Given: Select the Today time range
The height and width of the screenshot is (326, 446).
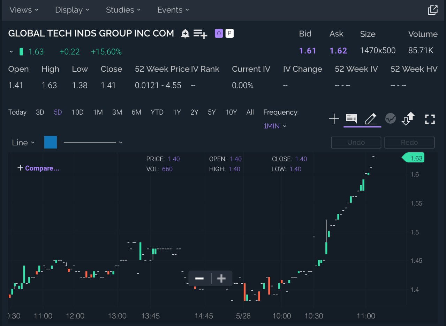Looking at the screenshot, I should coord(17,112).
